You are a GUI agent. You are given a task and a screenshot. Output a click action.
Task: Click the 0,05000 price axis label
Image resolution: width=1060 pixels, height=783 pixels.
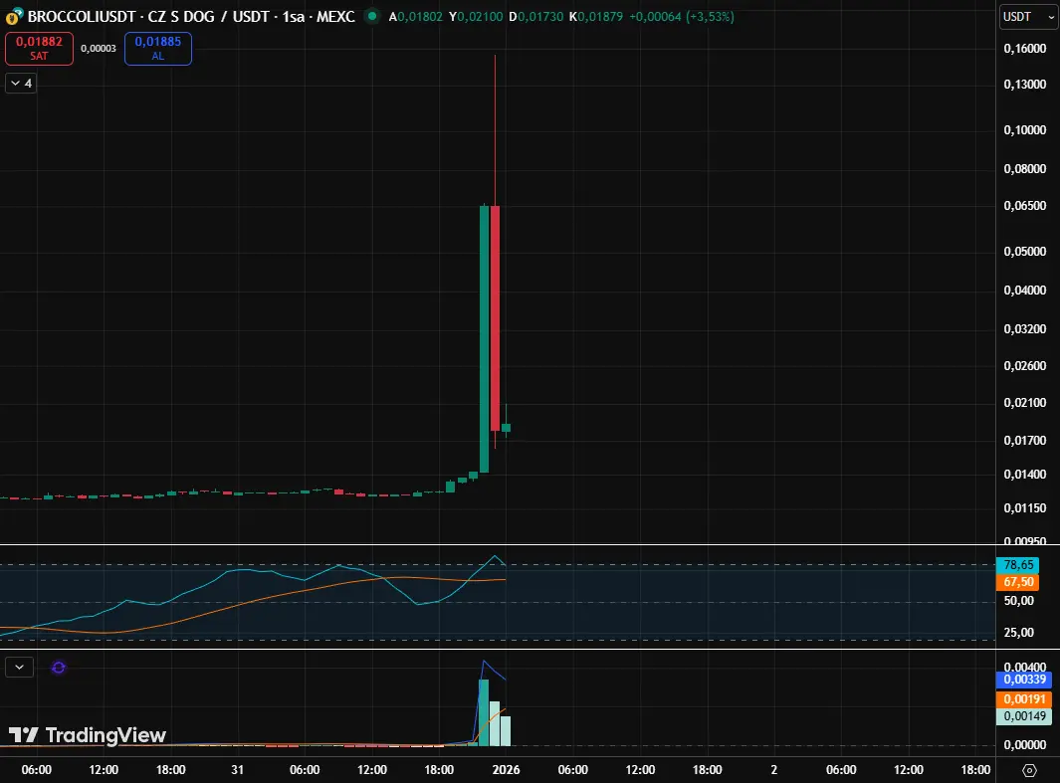1025,252
